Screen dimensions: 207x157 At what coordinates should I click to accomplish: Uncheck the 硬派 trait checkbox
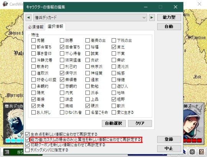87,106
